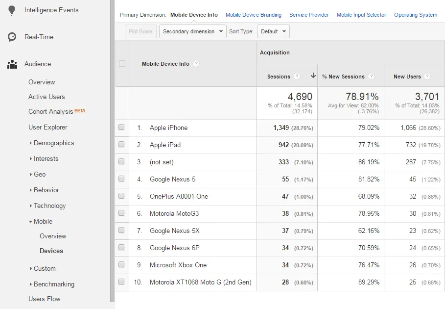Click help icon next to Sessions column

297,77
